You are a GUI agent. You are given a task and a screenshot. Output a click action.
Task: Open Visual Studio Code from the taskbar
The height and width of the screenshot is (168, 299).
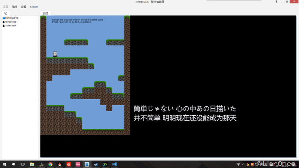tap(114, 164)
